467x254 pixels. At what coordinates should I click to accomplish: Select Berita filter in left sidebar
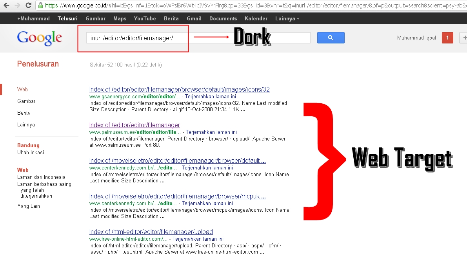[x=24, y=113]
